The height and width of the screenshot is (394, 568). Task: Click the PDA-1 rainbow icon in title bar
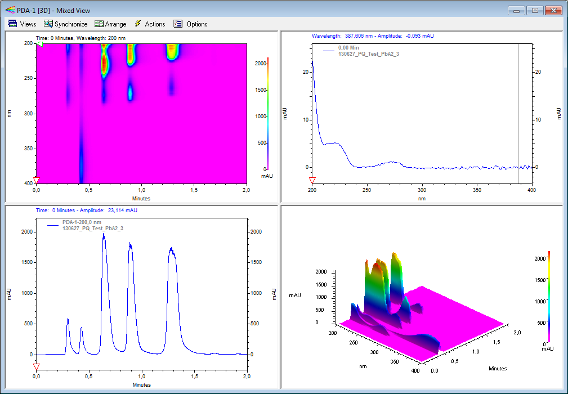click(x=10, y=10)
